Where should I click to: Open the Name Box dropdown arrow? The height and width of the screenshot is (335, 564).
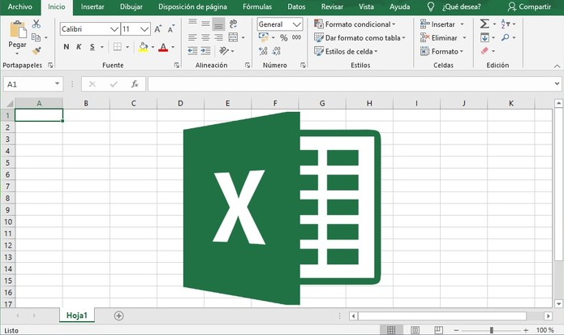click(x=57, y=84)
